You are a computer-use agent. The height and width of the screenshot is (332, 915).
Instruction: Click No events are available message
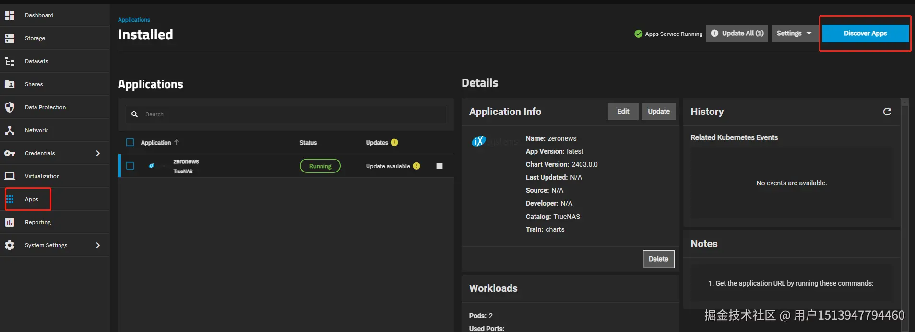tap(792, 183)
